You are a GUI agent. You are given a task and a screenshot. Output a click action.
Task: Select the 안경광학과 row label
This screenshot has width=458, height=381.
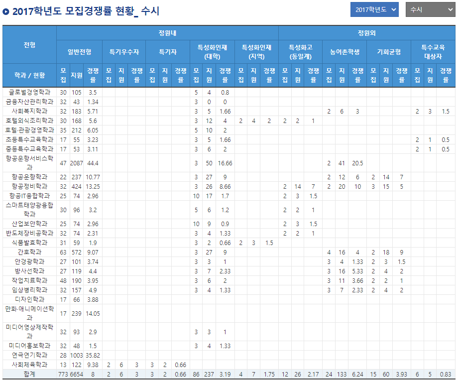pyautogui.click(x=29, y=261)
